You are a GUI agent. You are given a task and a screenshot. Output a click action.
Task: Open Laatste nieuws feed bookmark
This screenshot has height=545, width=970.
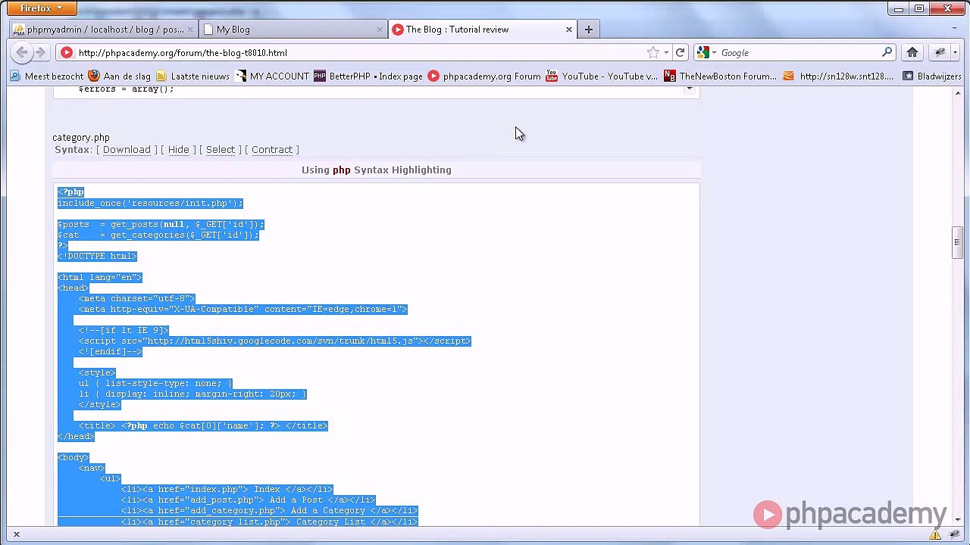tap(192, 76)
